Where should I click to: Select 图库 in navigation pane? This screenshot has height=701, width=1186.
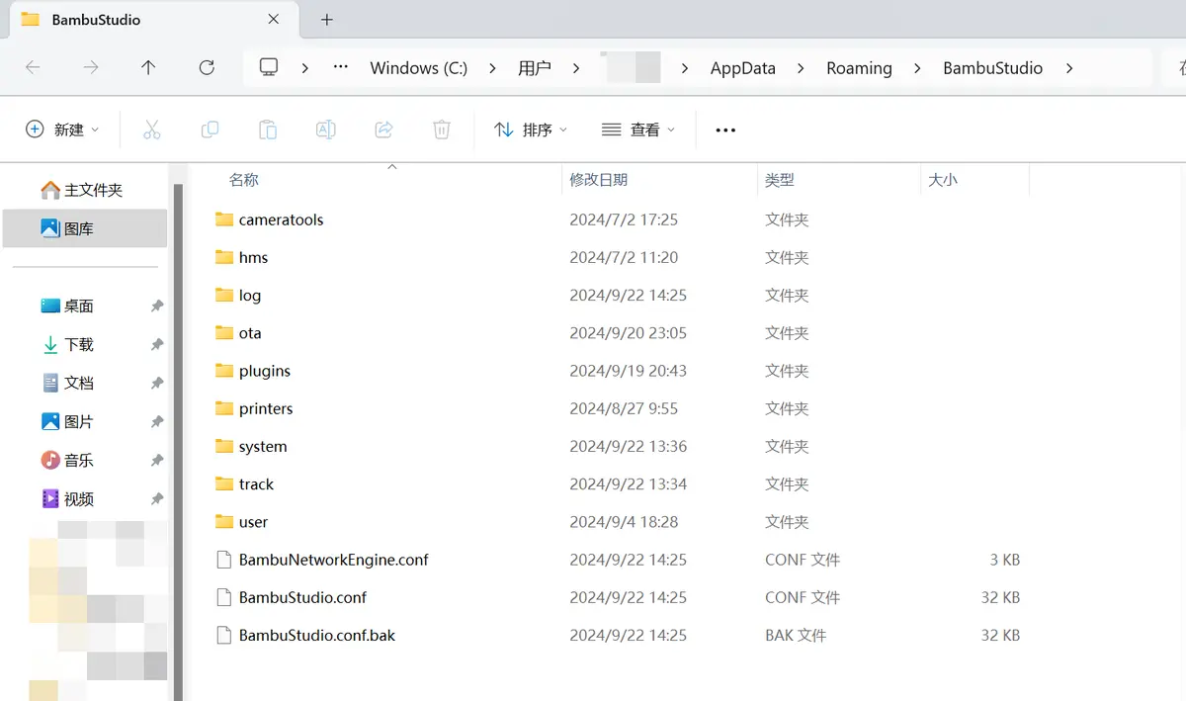point(85,228)
